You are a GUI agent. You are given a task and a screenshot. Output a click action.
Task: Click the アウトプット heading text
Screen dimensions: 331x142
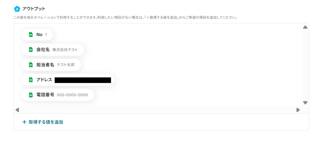click(34, 9)
